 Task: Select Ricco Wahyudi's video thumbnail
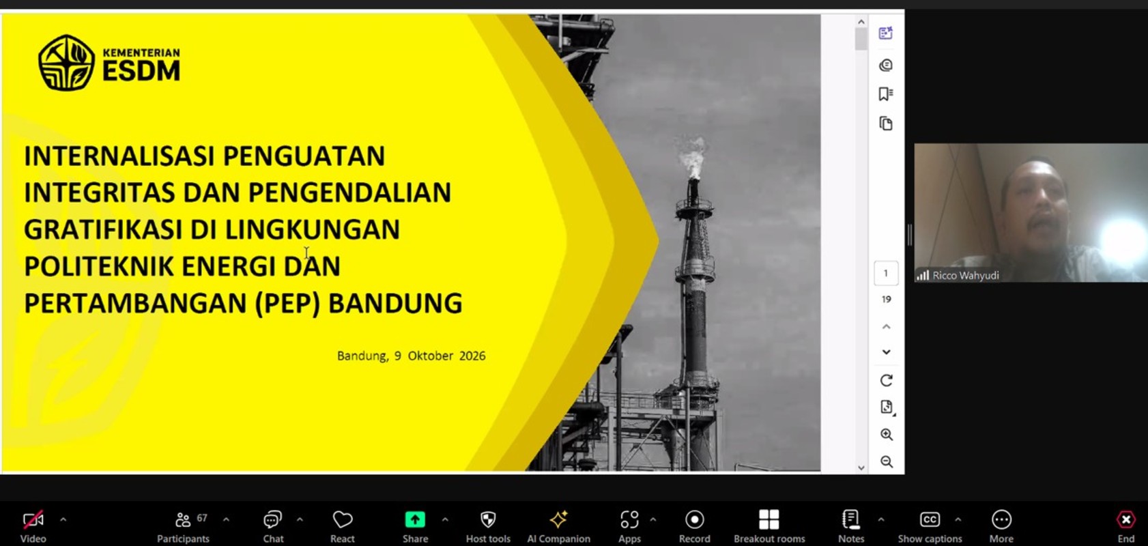(1031, 212)
